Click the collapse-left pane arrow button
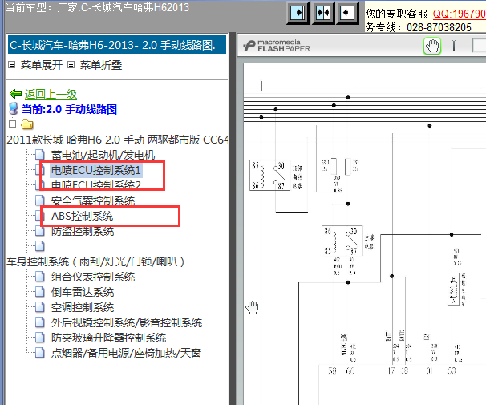This screenshot has width=486, height=405. point(347,13)
